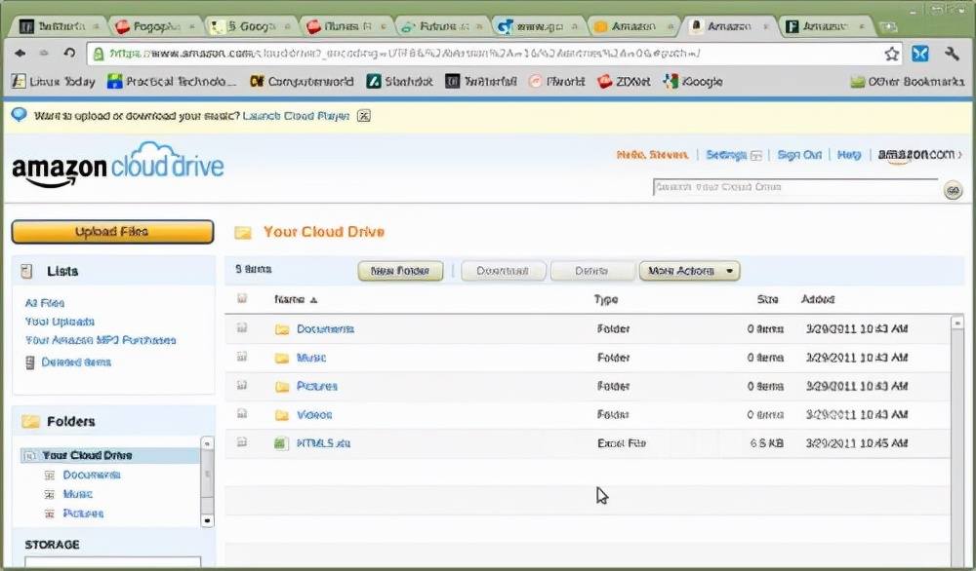Image resolution: width=976 pixels, height=571 pixels.
Task: Open the HTML5.xls file name link
Action: tap(324, 443)
